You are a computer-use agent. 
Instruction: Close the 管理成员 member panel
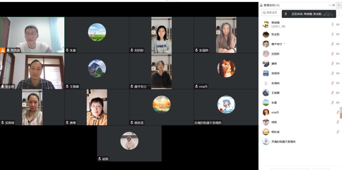tap(334, 5)
